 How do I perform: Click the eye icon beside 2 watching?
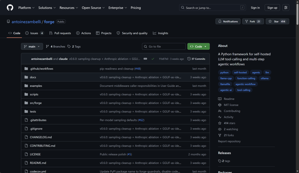220,129
